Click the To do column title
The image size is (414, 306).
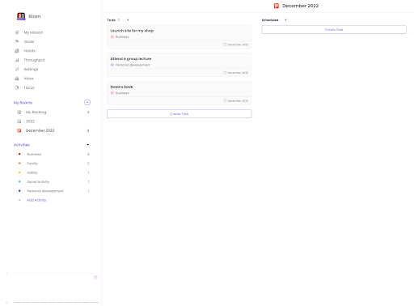[112, 20]
